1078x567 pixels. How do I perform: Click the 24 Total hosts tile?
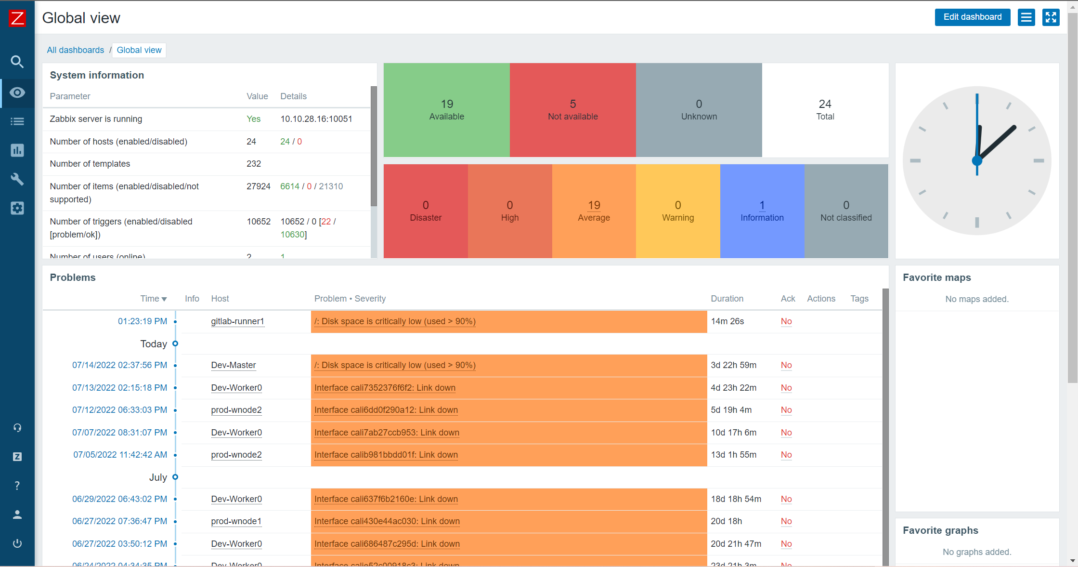[x=825, y=110]
